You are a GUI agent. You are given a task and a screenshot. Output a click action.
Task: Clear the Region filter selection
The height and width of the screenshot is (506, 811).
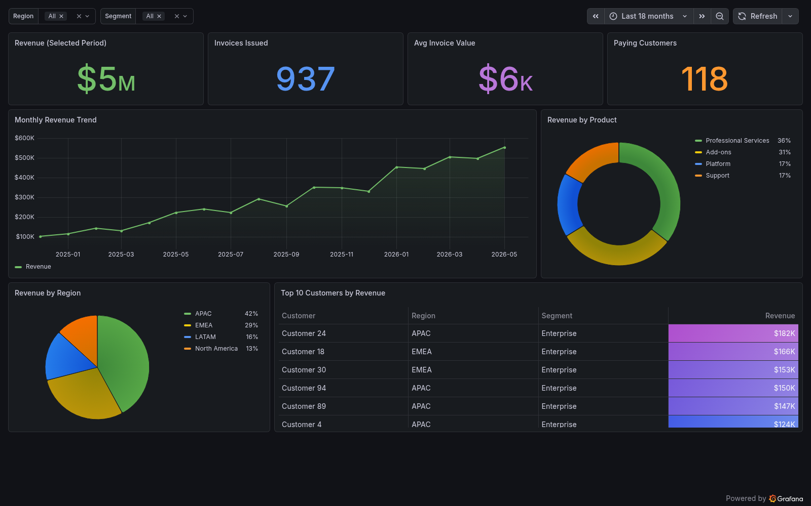click(x=79, y=16)
